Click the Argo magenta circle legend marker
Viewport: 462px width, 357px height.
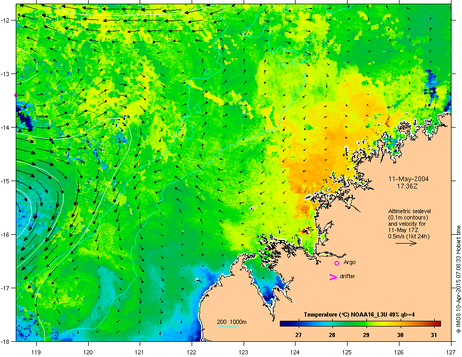[x=337, y=263]
